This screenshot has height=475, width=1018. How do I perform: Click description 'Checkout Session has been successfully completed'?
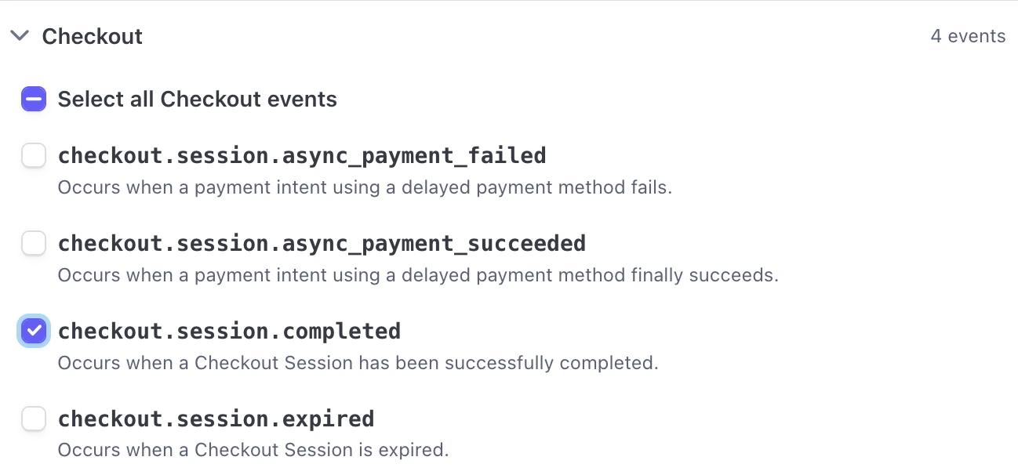(x=358, y=363)
